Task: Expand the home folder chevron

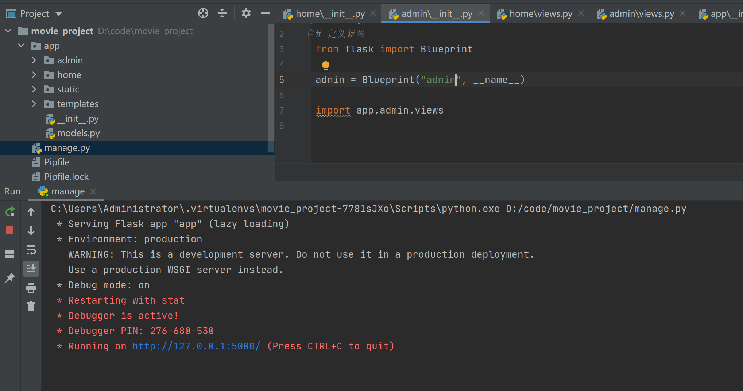Action: [x=34, y=75]
